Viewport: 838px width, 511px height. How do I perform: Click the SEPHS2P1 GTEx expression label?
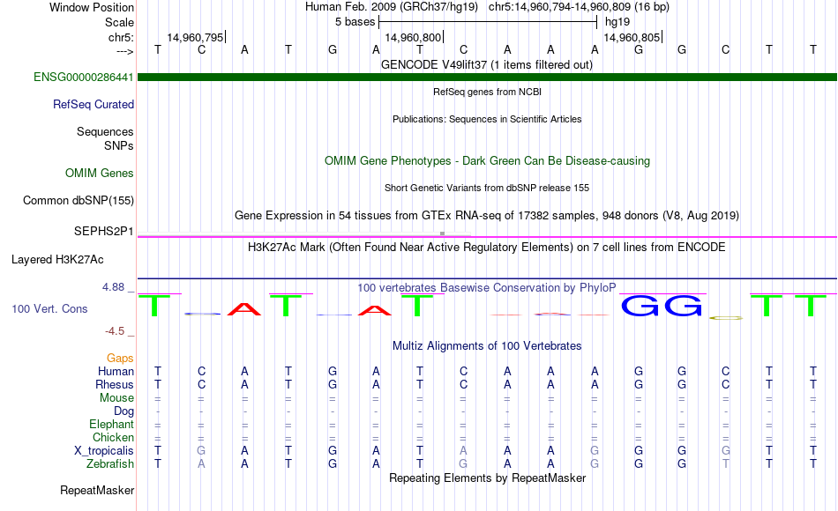104,231
